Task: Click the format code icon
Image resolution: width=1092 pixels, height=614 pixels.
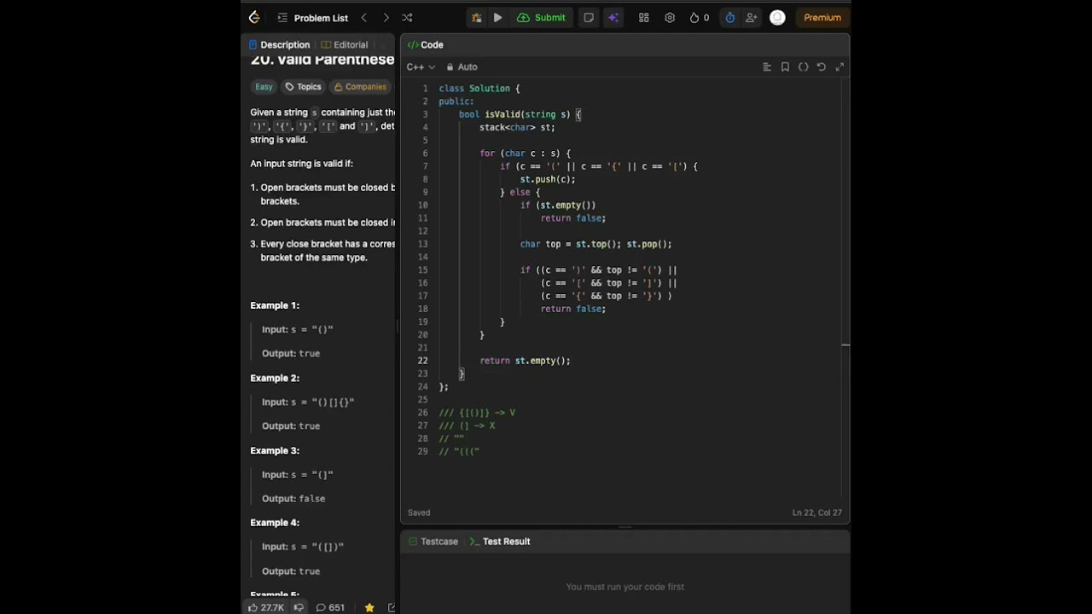Action: 767,67
